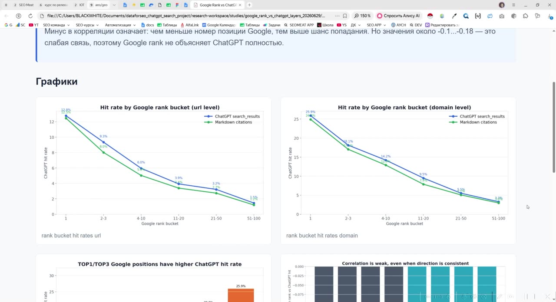556x302 pixels.
Task: Expand the Автоматизация bookmarks folder
Action: (x=120, y=25)
